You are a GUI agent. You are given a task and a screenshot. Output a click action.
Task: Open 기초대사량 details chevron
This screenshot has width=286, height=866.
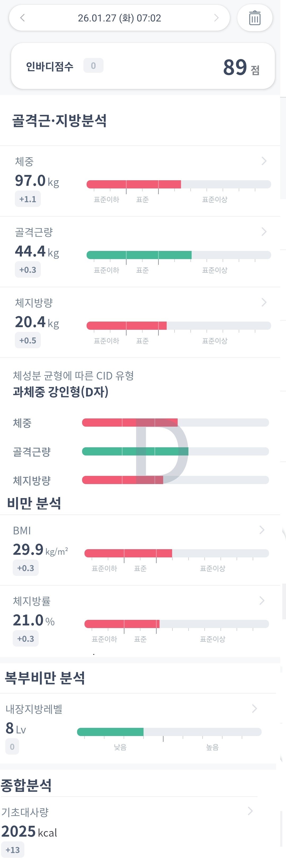point(250,811)
